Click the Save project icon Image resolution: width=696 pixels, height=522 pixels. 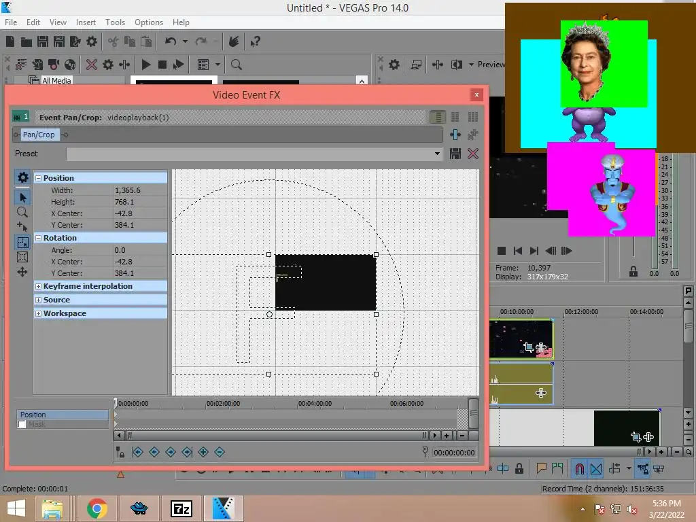pos(43,41)
